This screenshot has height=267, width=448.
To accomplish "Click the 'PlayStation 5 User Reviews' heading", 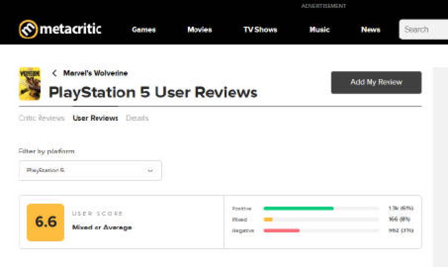I will (153, 92).
